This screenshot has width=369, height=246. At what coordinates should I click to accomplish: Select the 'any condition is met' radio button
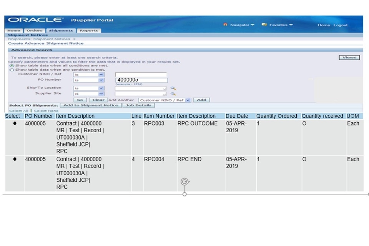[12, 70]
